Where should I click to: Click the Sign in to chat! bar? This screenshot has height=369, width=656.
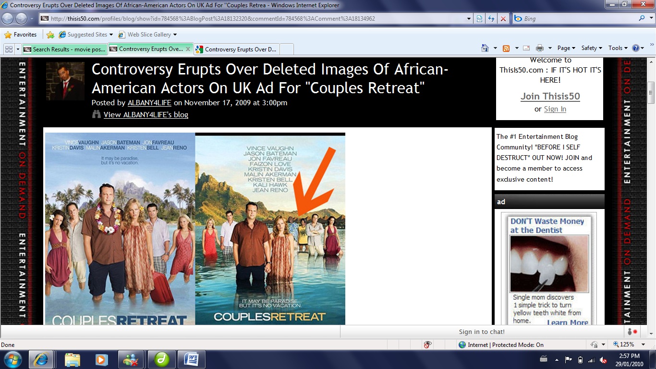482,332
